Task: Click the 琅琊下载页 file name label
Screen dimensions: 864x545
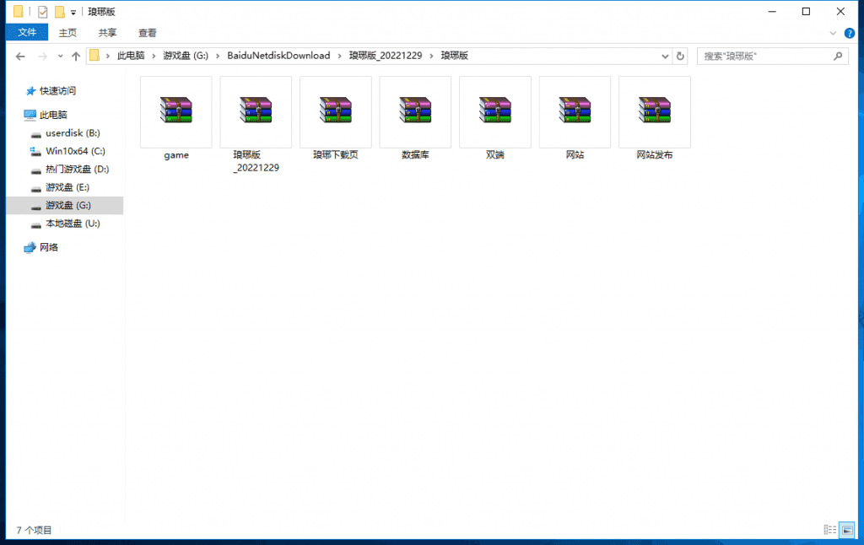Action: pyautogui.click(x=336, y=155)
